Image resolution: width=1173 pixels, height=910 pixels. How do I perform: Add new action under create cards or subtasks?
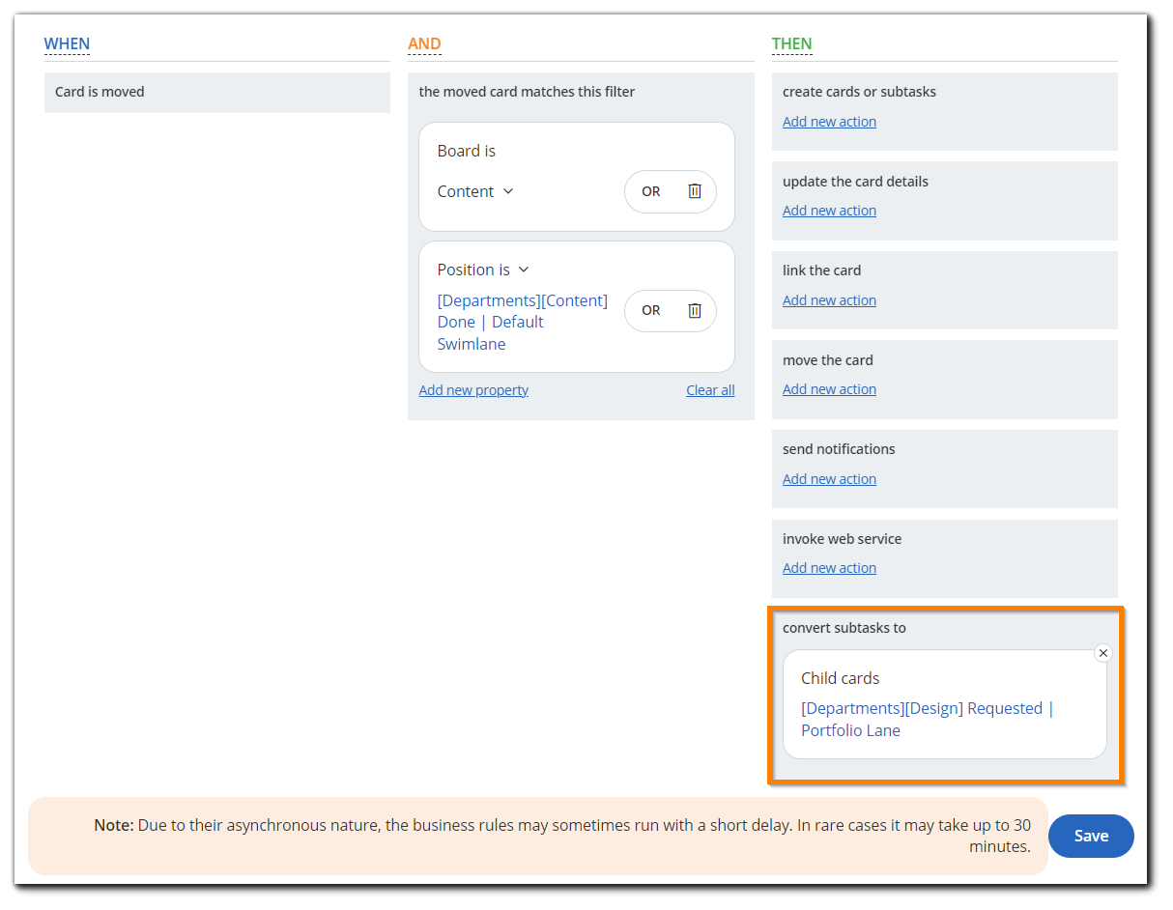click(x=829, y=122)
